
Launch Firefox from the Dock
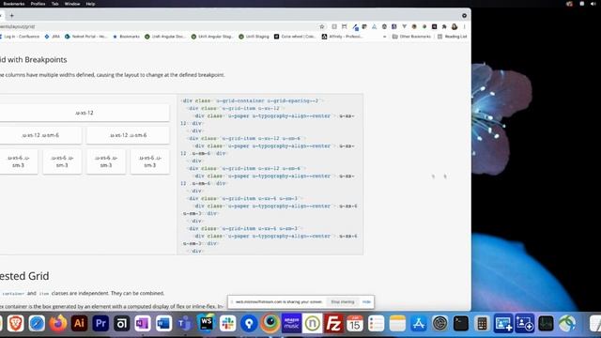coord(58,324)
